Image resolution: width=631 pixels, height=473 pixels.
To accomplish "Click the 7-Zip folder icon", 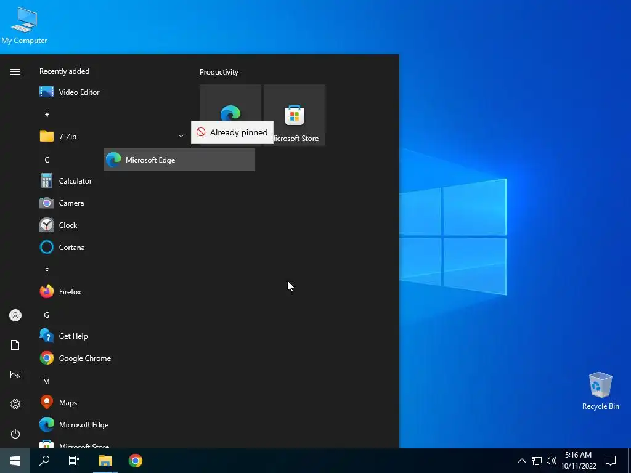I will click(x=47, y=136).
